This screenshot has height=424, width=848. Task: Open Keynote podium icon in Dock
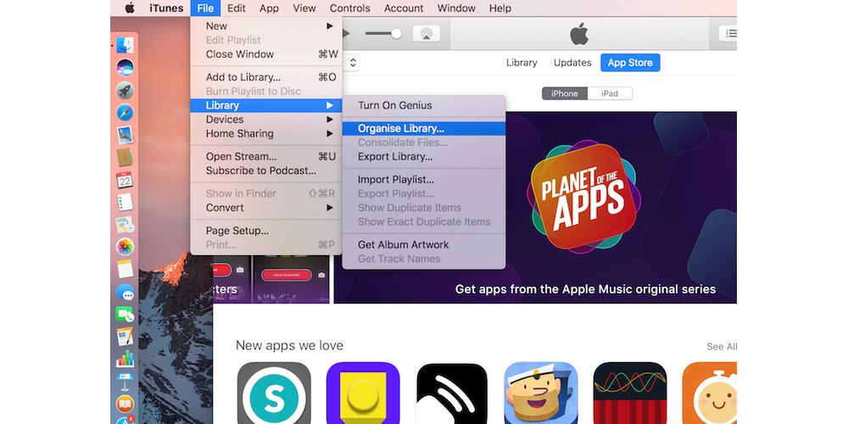coord(125,382)
